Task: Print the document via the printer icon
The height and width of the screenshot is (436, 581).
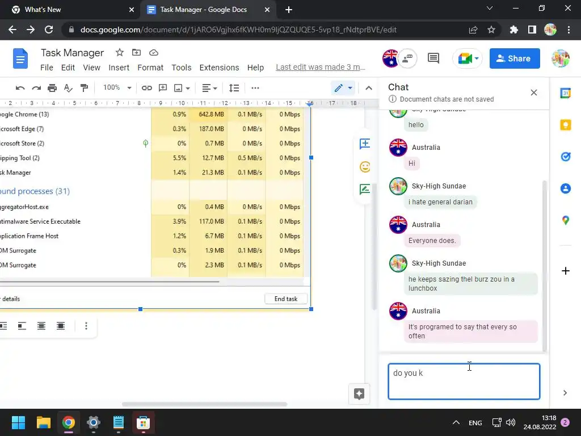Action: [x=52, y=88]
